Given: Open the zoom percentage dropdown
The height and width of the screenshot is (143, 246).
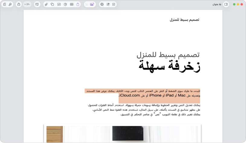Looking at the screenshot, I should 27,5.
